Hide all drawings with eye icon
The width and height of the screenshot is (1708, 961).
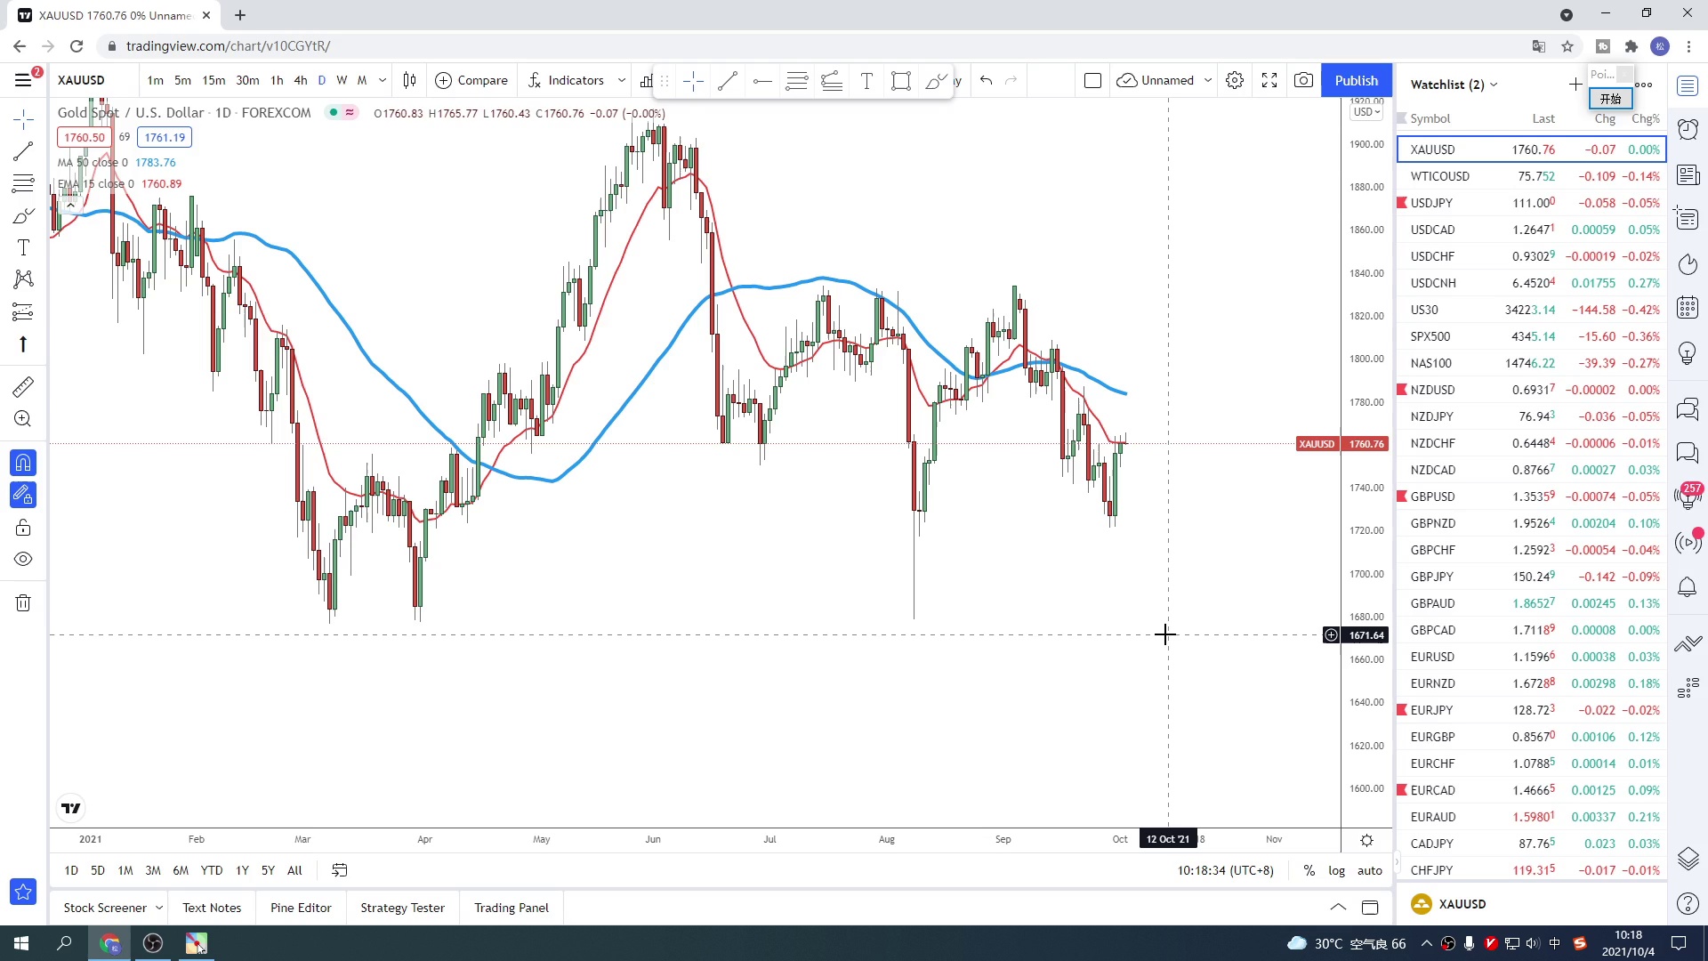click(23, 559)
